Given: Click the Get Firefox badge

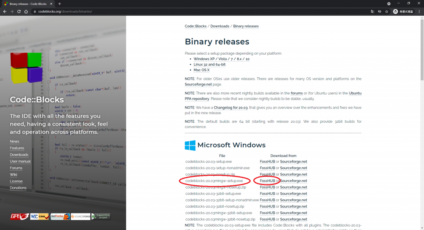Looking at the screenshot, I should click(x=60, y=216).
